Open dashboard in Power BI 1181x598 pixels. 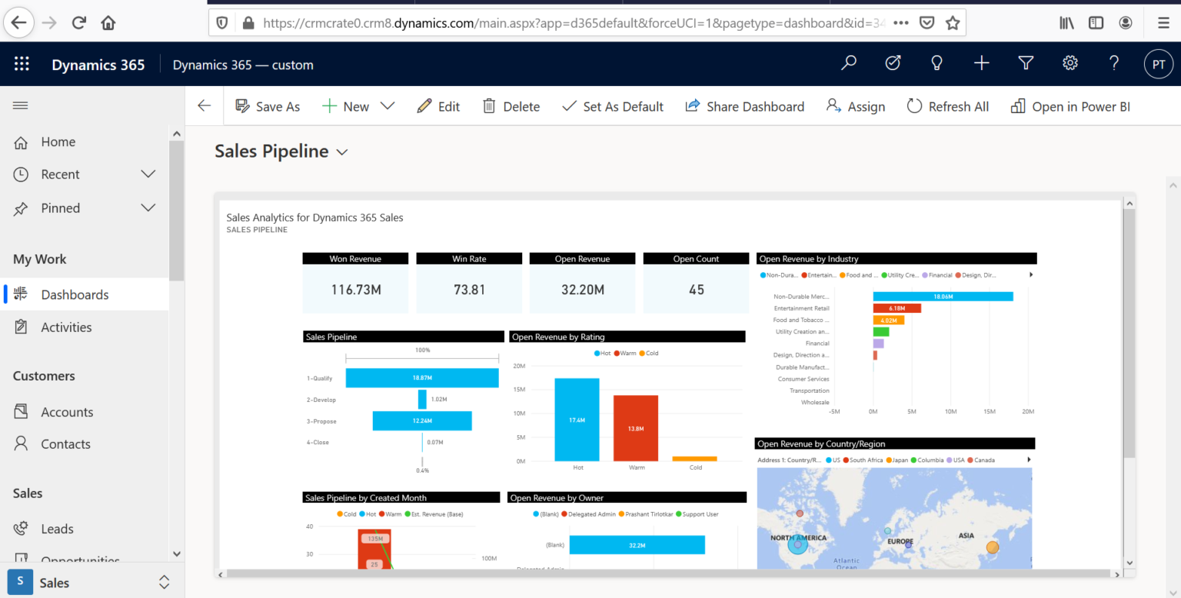tap(1070, 105)
